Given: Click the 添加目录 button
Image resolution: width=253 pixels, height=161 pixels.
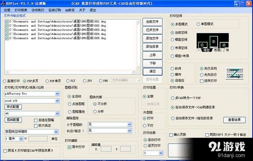Looking at the screenshot, I should 153,46.
